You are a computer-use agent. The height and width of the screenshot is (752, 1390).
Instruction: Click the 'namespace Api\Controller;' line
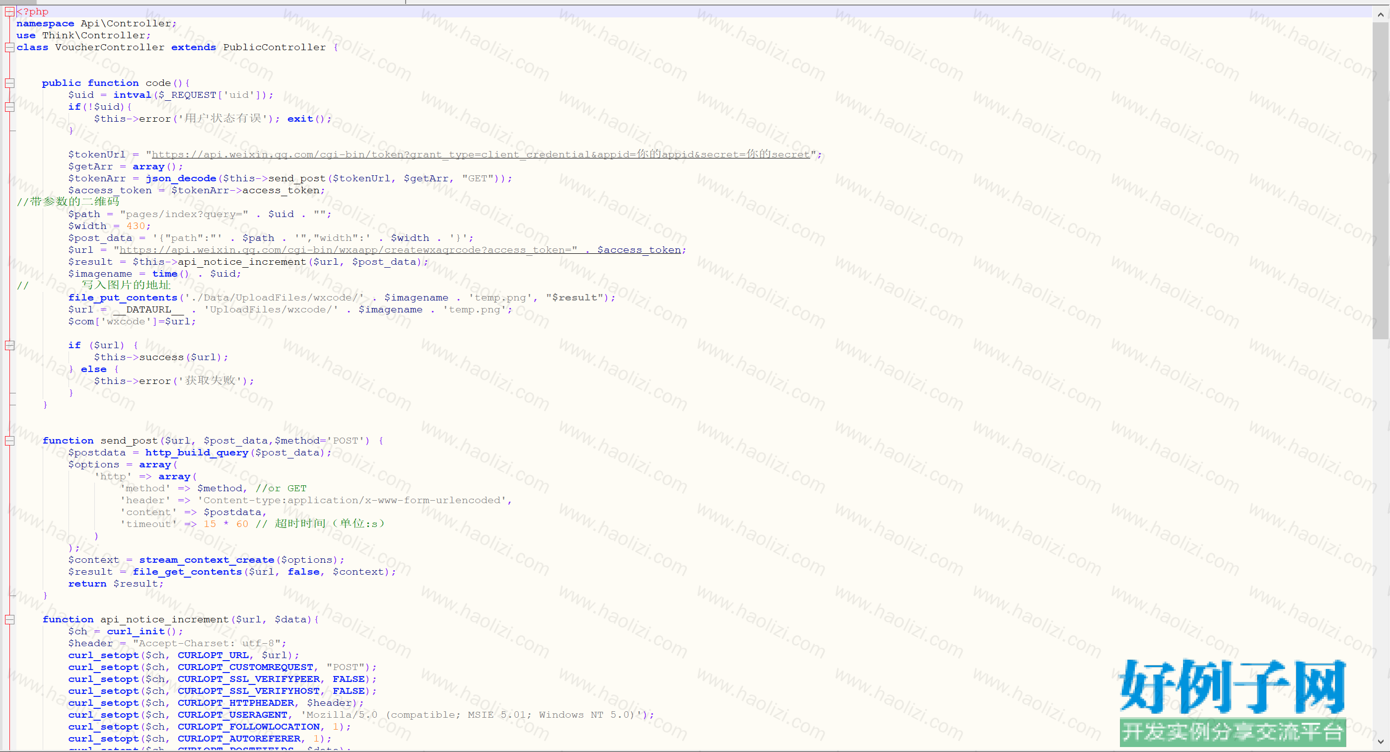[97, 24]
